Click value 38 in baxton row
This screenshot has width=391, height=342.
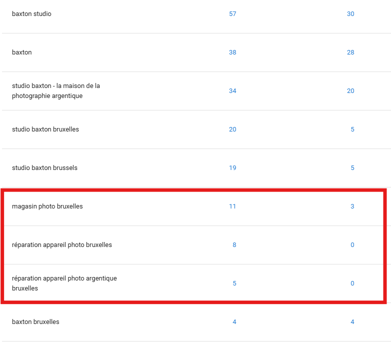coord(232,52)
